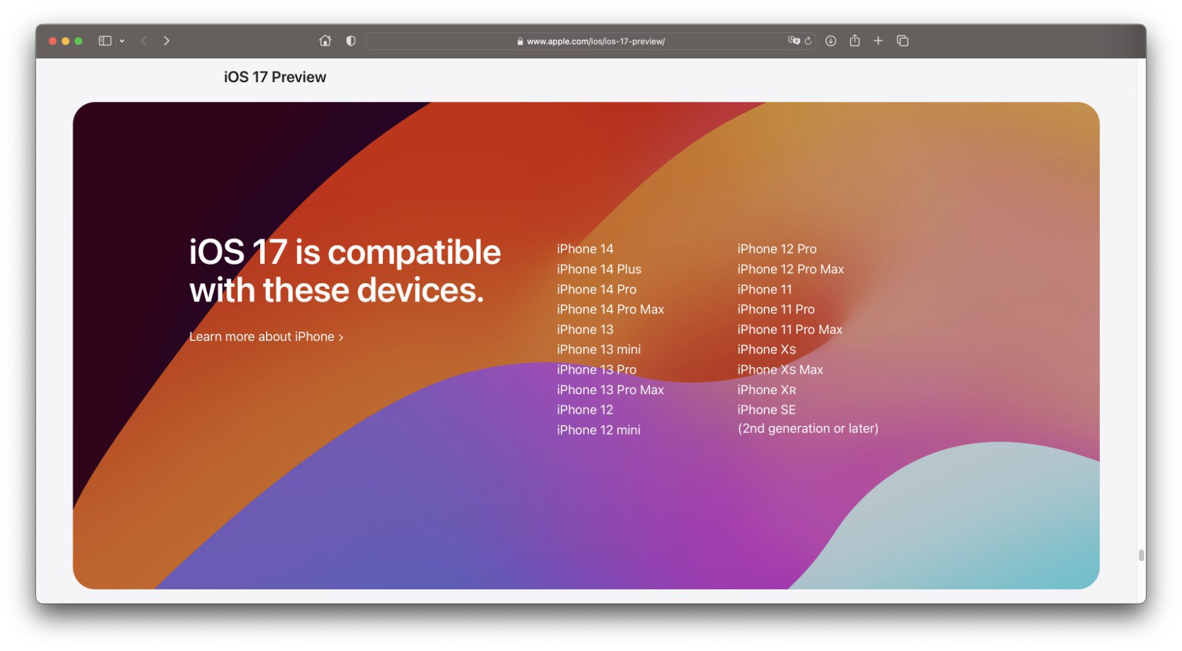Open a new tab
Screen dimensions: 1182x651
[878, 41]
